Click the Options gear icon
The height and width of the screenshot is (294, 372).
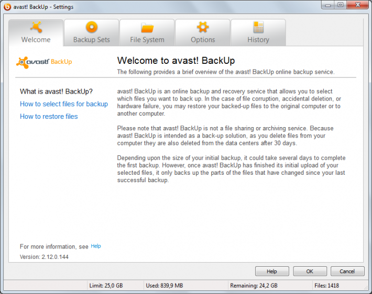203,27
